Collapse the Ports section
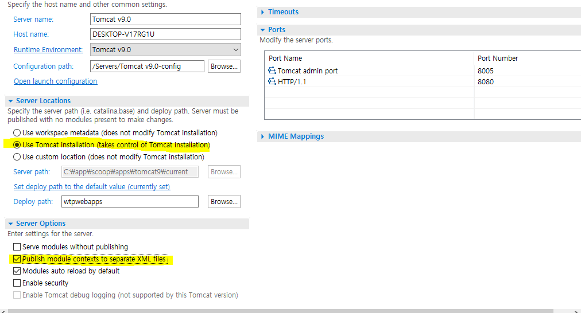 tap(263, 30)
